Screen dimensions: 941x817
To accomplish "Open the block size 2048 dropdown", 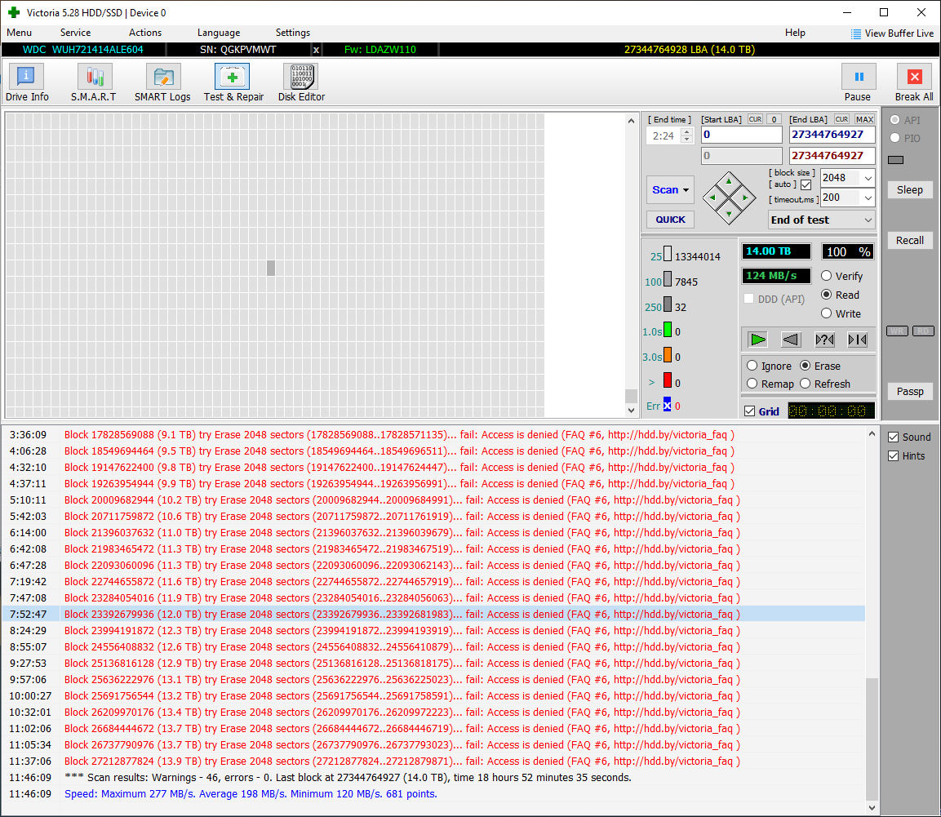I will [x=868, y=178].
